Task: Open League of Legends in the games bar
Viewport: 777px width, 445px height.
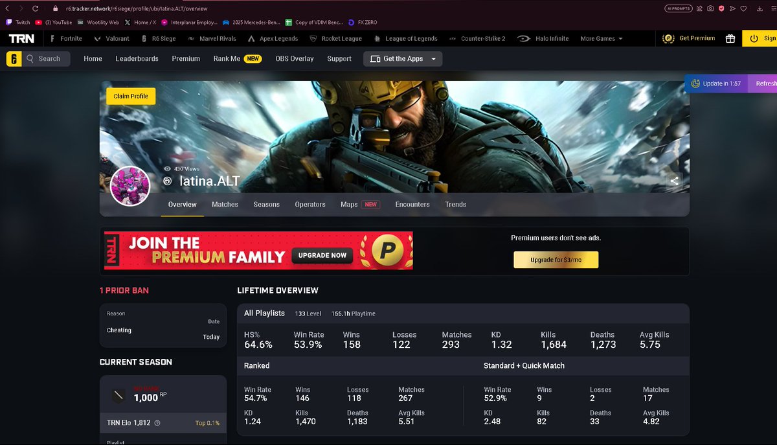Action: coord(405,38)
